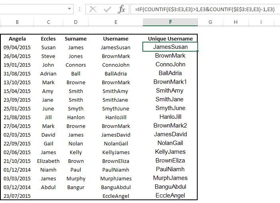Select column D header

[x=76, y=22]
